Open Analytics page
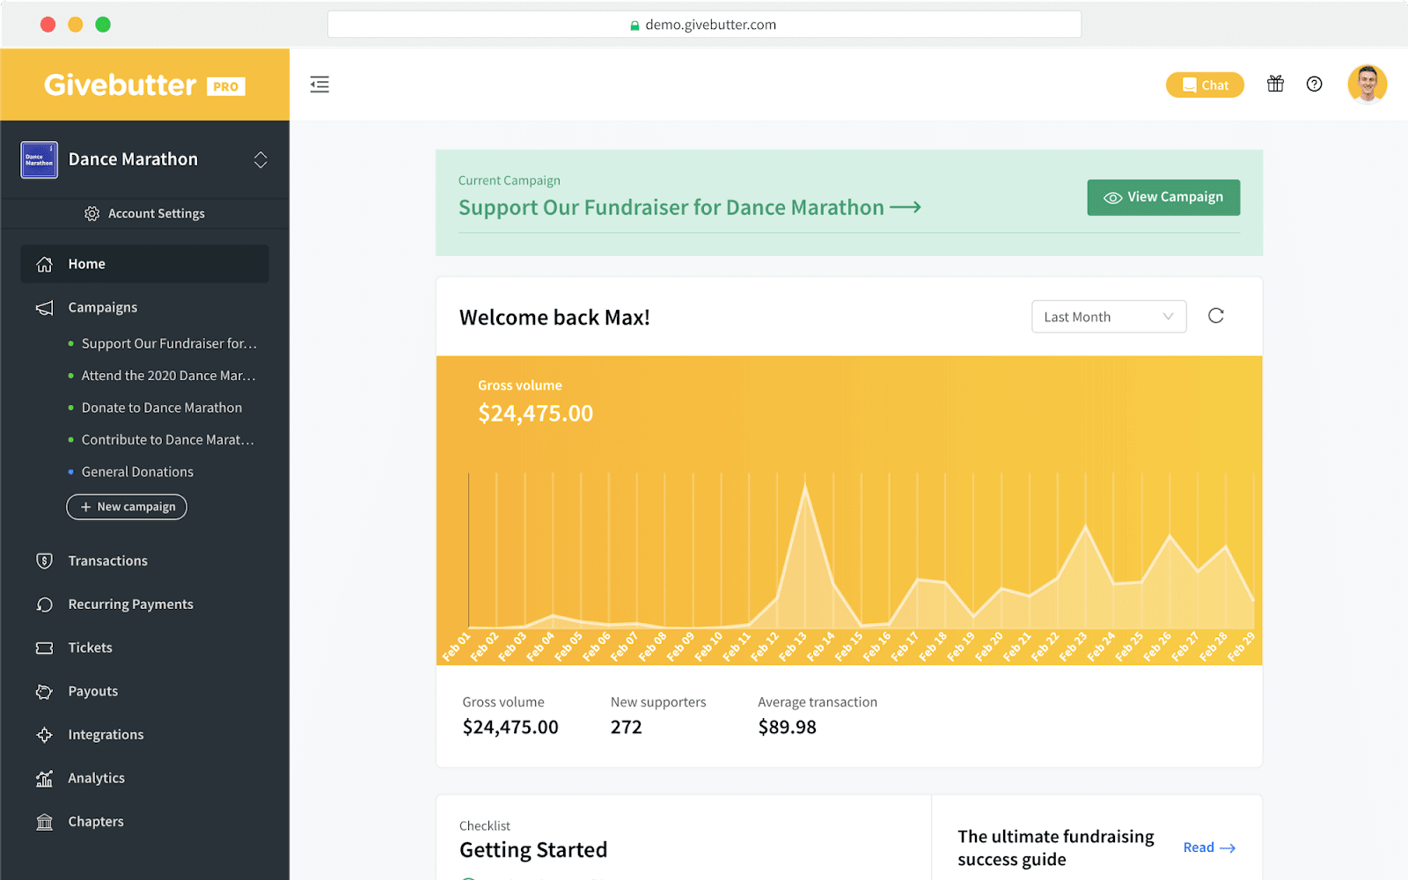Viewport: 1408px width, 880px height. (x=97, y=778)
